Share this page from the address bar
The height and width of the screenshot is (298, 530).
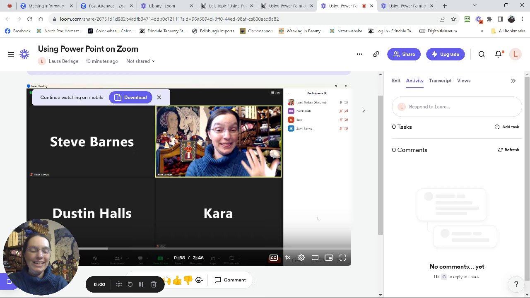[x=442, y=19]
